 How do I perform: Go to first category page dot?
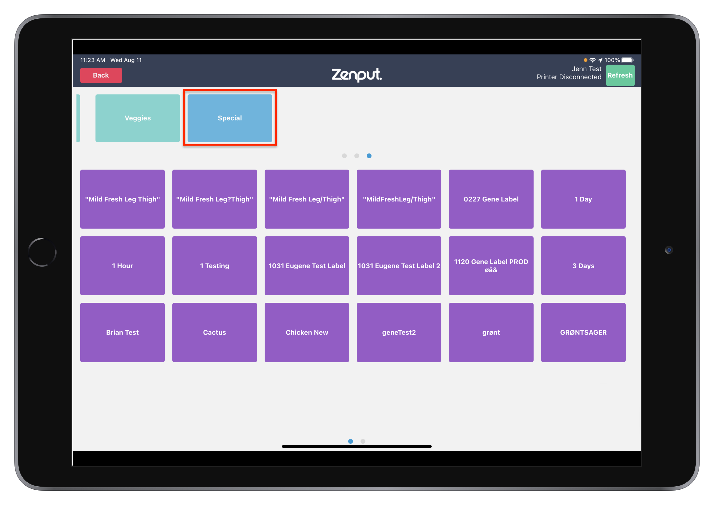[344, 156]
